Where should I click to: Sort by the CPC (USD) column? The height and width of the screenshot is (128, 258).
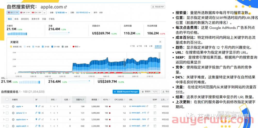(120, 100)
